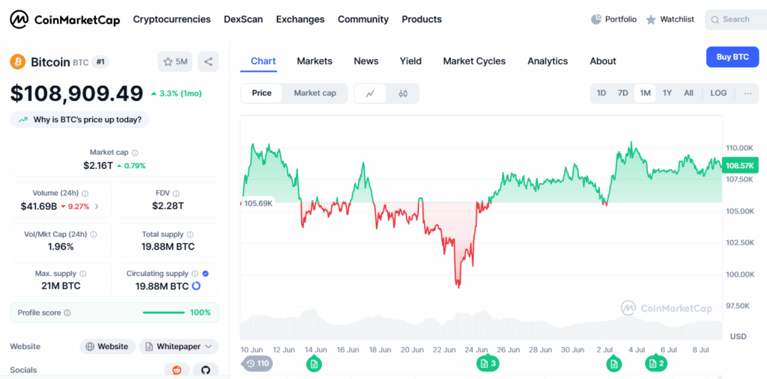
Task: Set chart range to All
Action: 689,93
